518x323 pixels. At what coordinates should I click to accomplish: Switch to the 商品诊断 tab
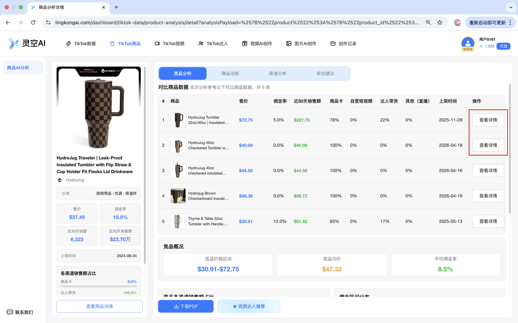pos(230,73)
